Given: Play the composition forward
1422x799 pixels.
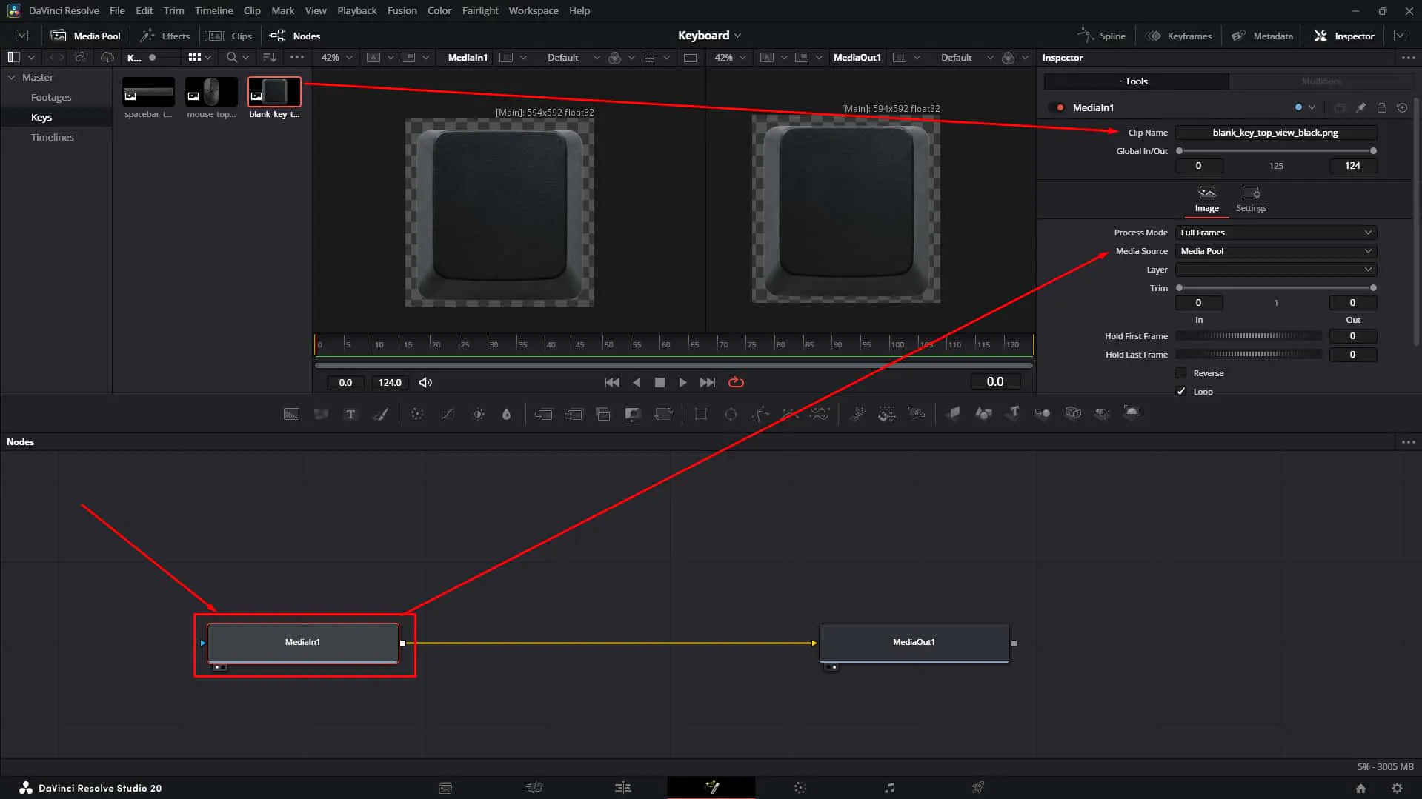Looking at the screenshot, I should tap(682, 382).
